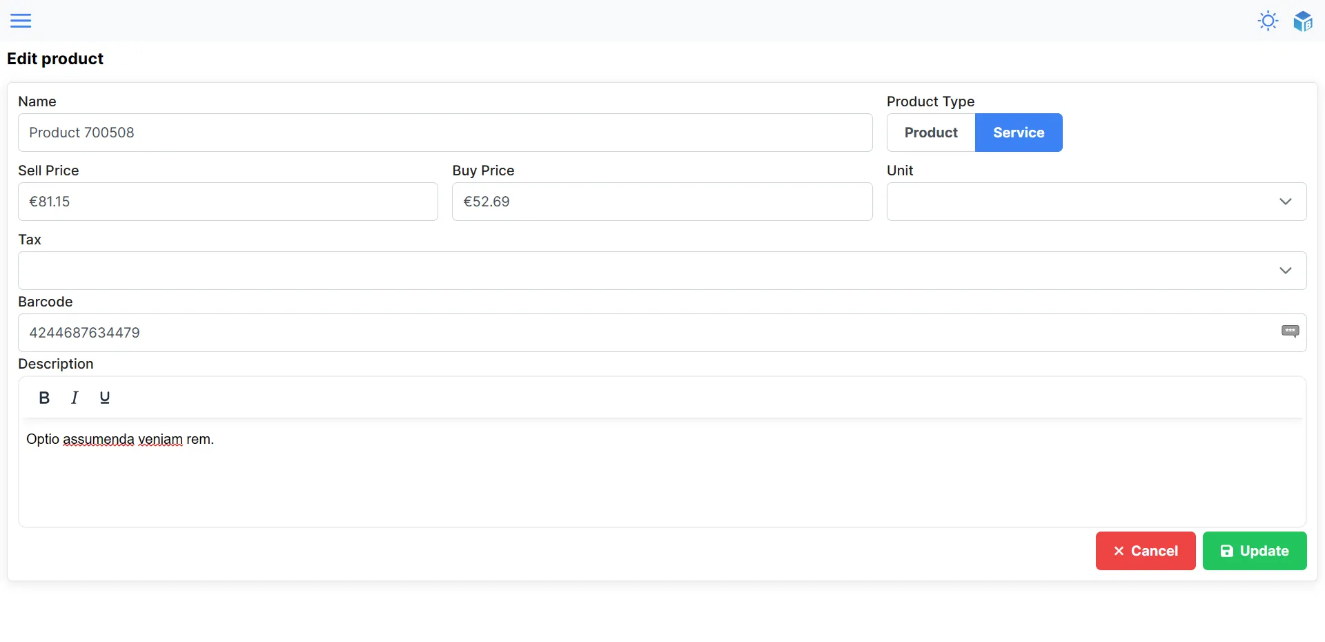The height and width of the screenshot is (642, 1325).
Task: Click the Name field containing Product 700508
Action: point(445,133)
